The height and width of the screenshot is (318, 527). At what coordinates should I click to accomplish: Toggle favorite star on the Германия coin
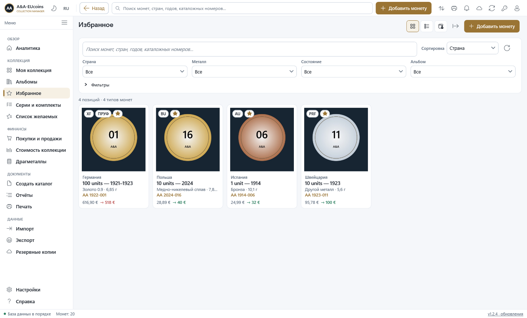118,113
